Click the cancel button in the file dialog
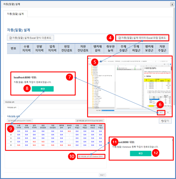The width and height of the screenshot is (176, 179). click(168, 112)
